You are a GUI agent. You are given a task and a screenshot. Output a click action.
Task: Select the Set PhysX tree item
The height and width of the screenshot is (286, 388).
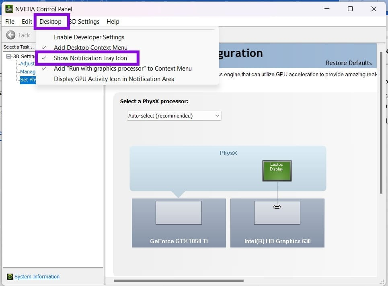click(28, 79)
